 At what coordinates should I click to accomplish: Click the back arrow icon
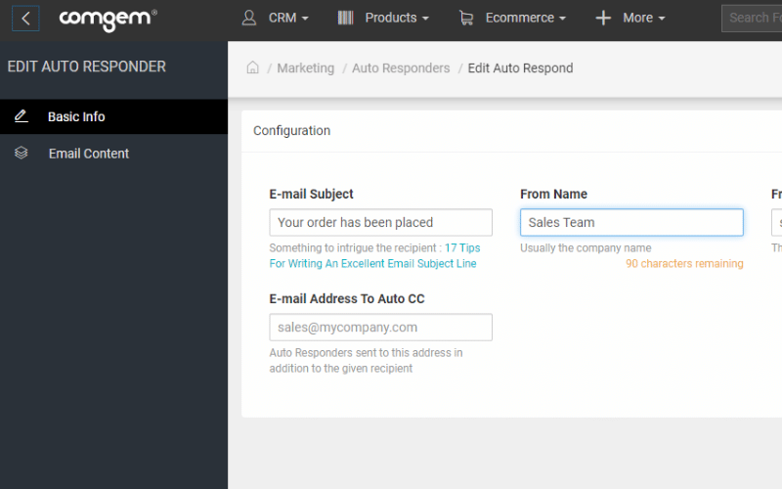[25, 19]
